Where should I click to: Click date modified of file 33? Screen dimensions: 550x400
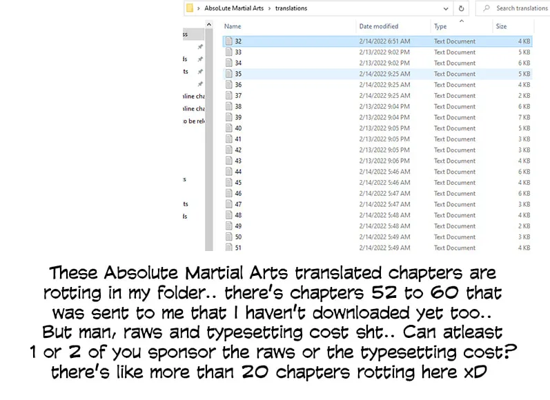tap(384, 52)
